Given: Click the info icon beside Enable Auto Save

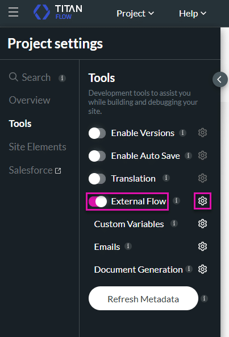Looking at the screenshot, I should (x=189, y=155).
